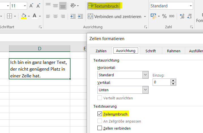This screenshot has height=133, width=203.
Task: Toggle the An Zellgröße anpassen checkbox
Action: tap(99, 121)
